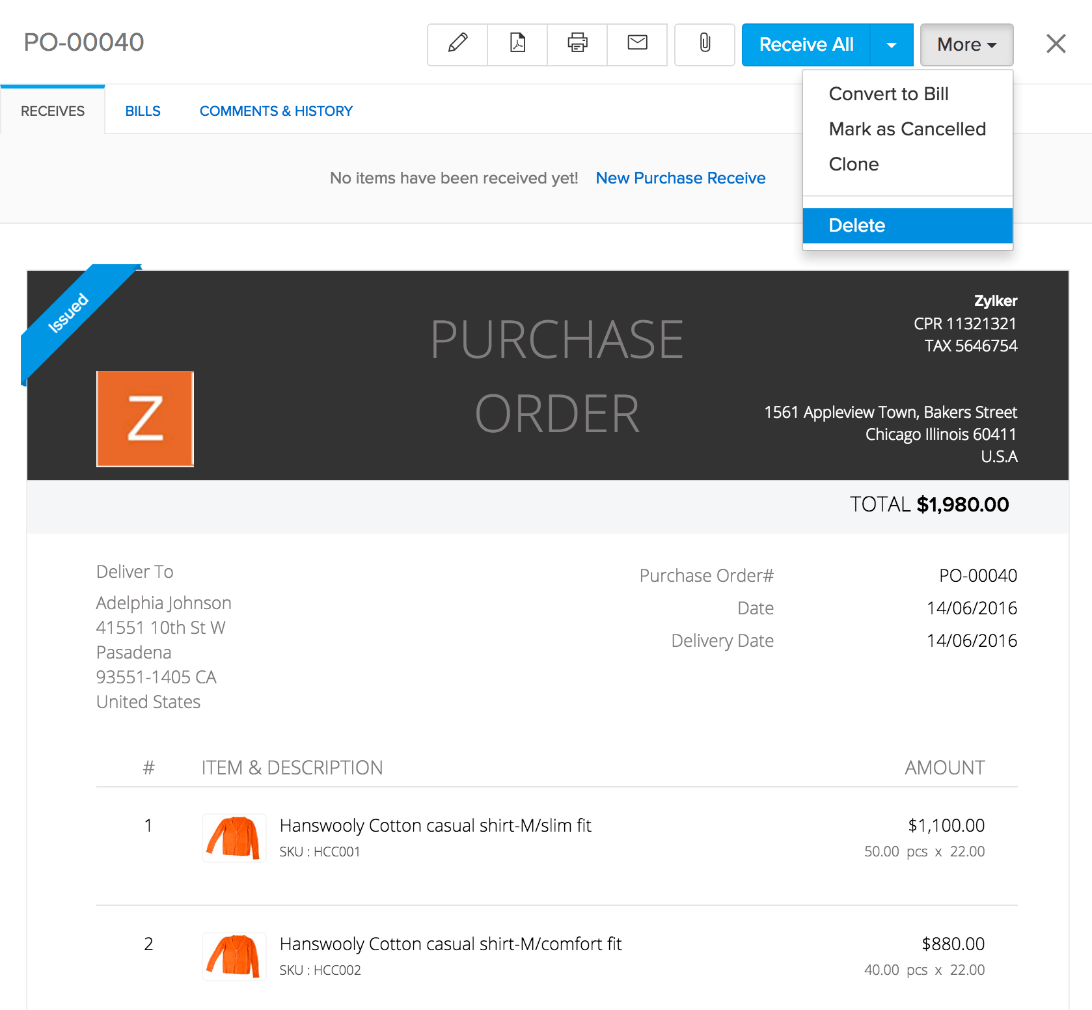
Task: Select Convert to Bill from menu
Action: click(x=888, y=94)
